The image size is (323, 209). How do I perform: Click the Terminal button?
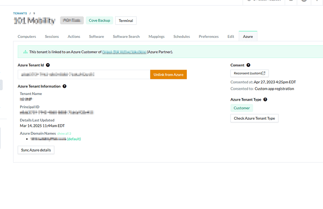tap(126, 21)
